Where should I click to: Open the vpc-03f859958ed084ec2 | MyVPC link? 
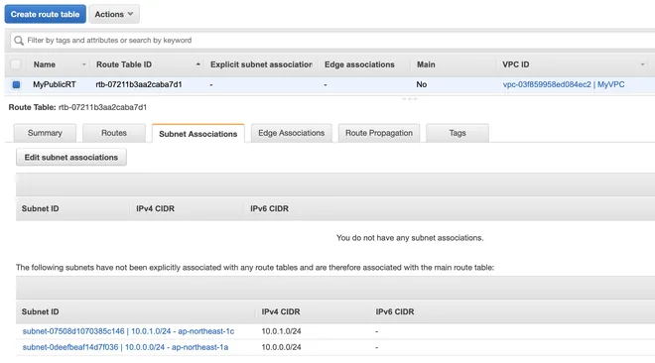(x=564, y=84)
